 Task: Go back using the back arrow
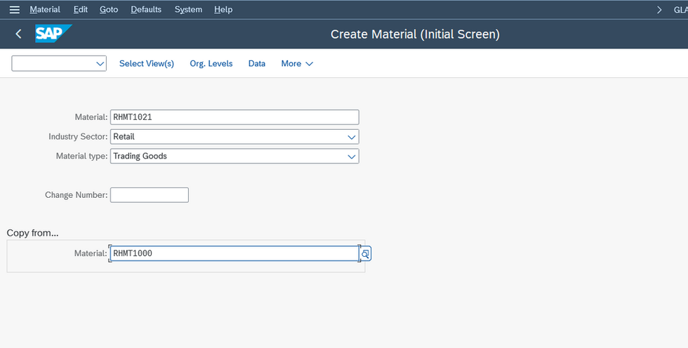coord(18,34)
